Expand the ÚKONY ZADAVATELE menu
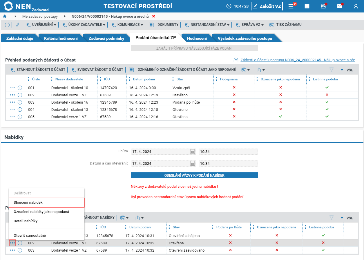The image size is (364, 260). pyautogui.click(x=84, y=25)
